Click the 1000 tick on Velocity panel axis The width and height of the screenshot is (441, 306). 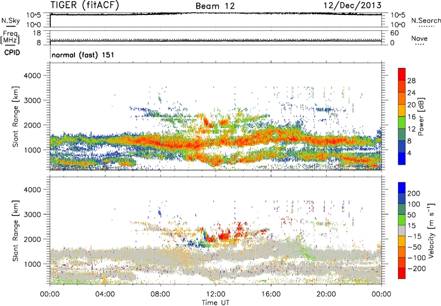point(33,264)
